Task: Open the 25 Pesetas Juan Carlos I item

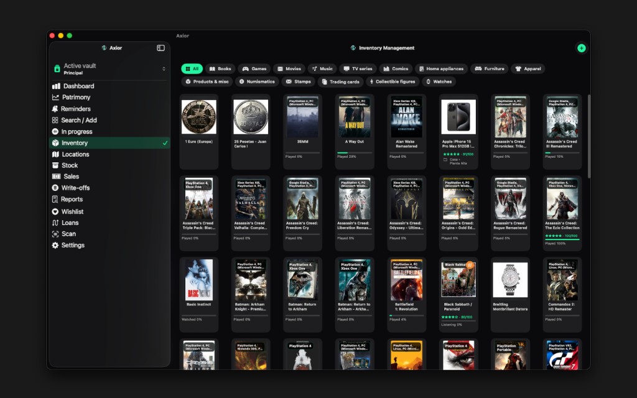Action: (251, 132)
